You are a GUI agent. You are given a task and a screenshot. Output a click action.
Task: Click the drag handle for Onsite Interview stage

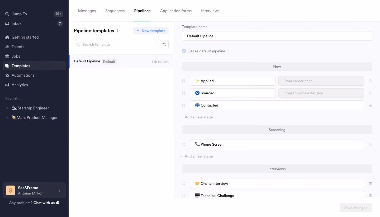(184, 183)
